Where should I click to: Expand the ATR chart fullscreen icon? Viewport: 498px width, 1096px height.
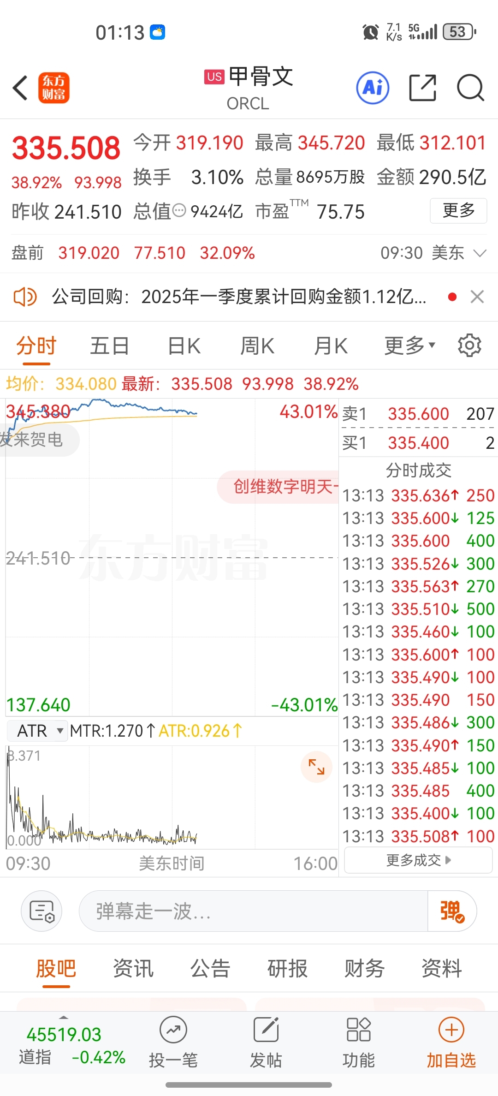pyautogui.click(x=316, y=767)
